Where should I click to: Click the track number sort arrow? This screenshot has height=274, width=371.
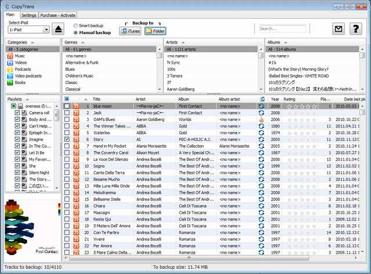[x=86, y=99]
